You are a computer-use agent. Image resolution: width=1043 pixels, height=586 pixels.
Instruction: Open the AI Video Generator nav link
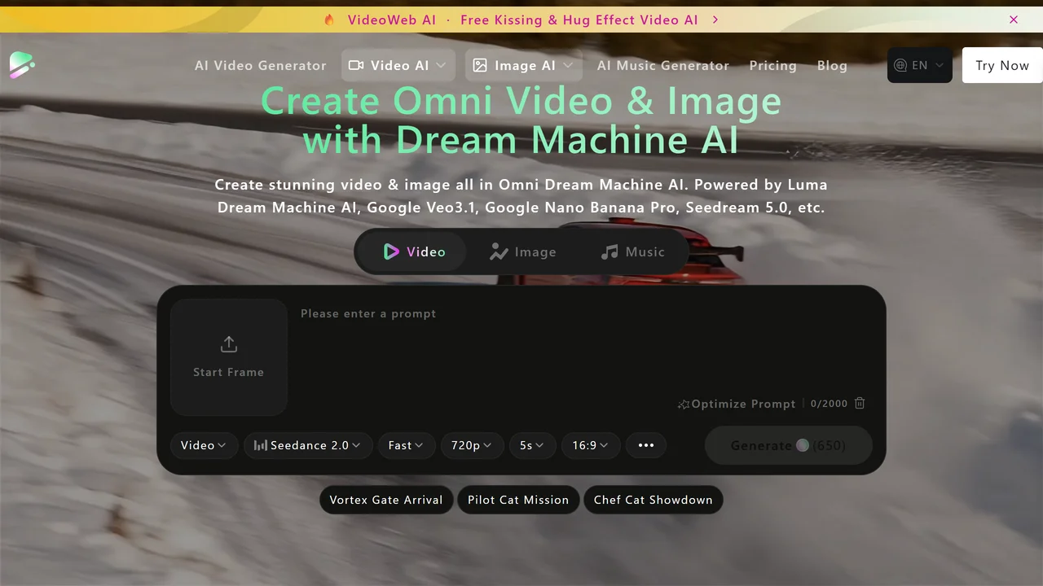pyautogui.click(x=261, y=65)
